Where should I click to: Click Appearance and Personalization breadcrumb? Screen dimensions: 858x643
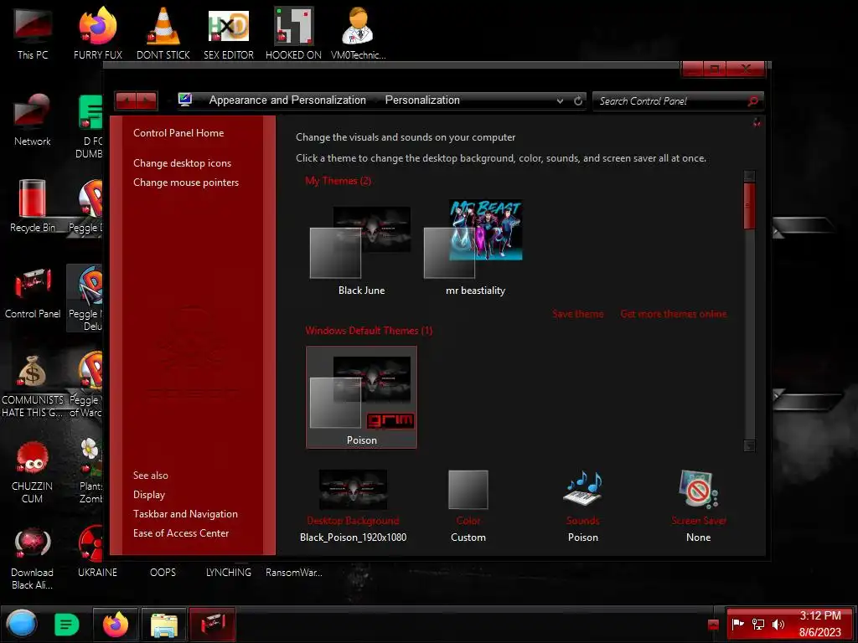coord(287,100)
